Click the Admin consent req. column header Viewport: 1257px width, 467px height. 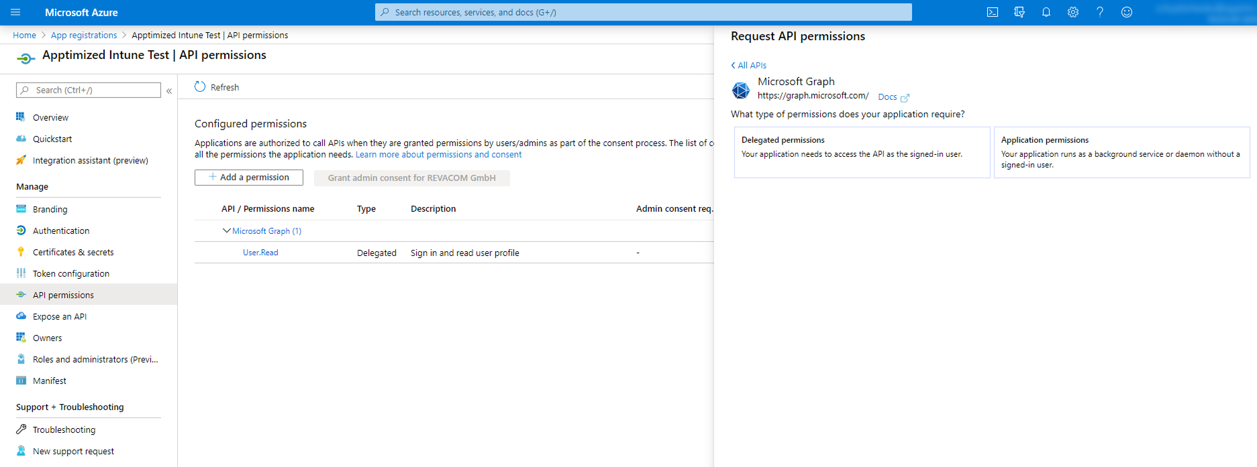(674, 208)
